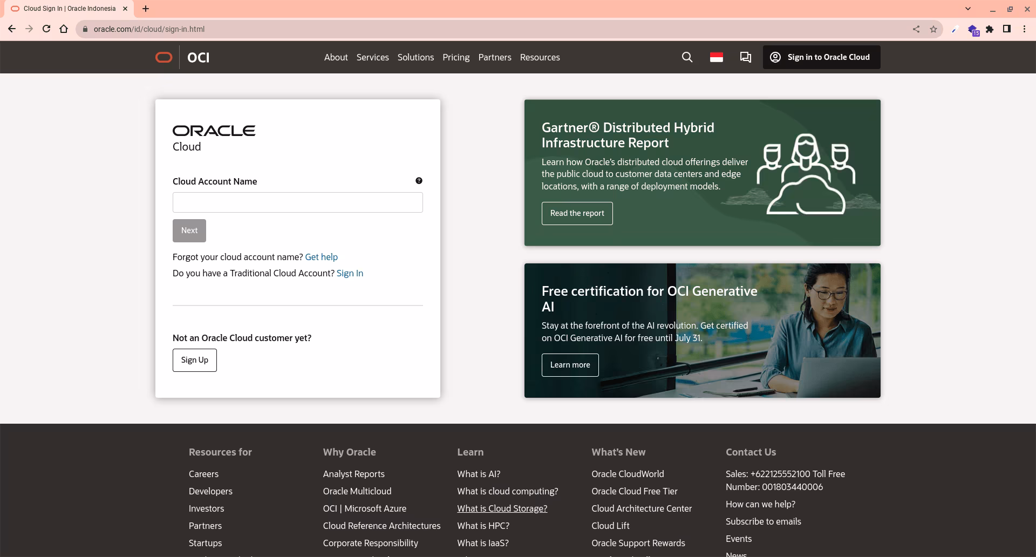1036x557 pixels.
Task: Open the What is AI? link
Action: [x=479, y=474]
